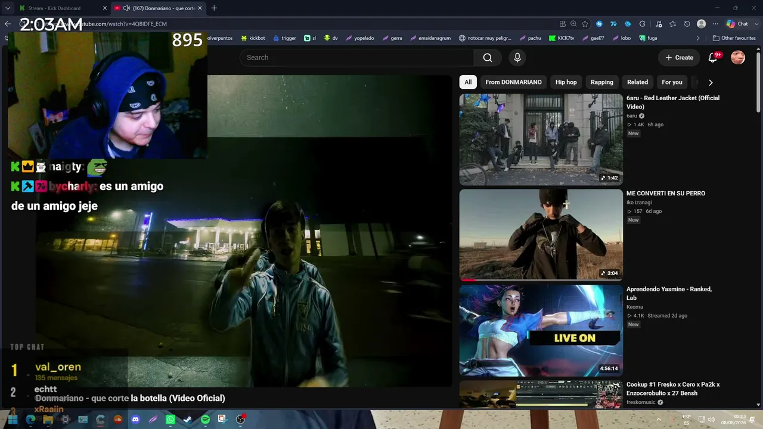
Task: Open the fuga bookmark
Action: 648,38
